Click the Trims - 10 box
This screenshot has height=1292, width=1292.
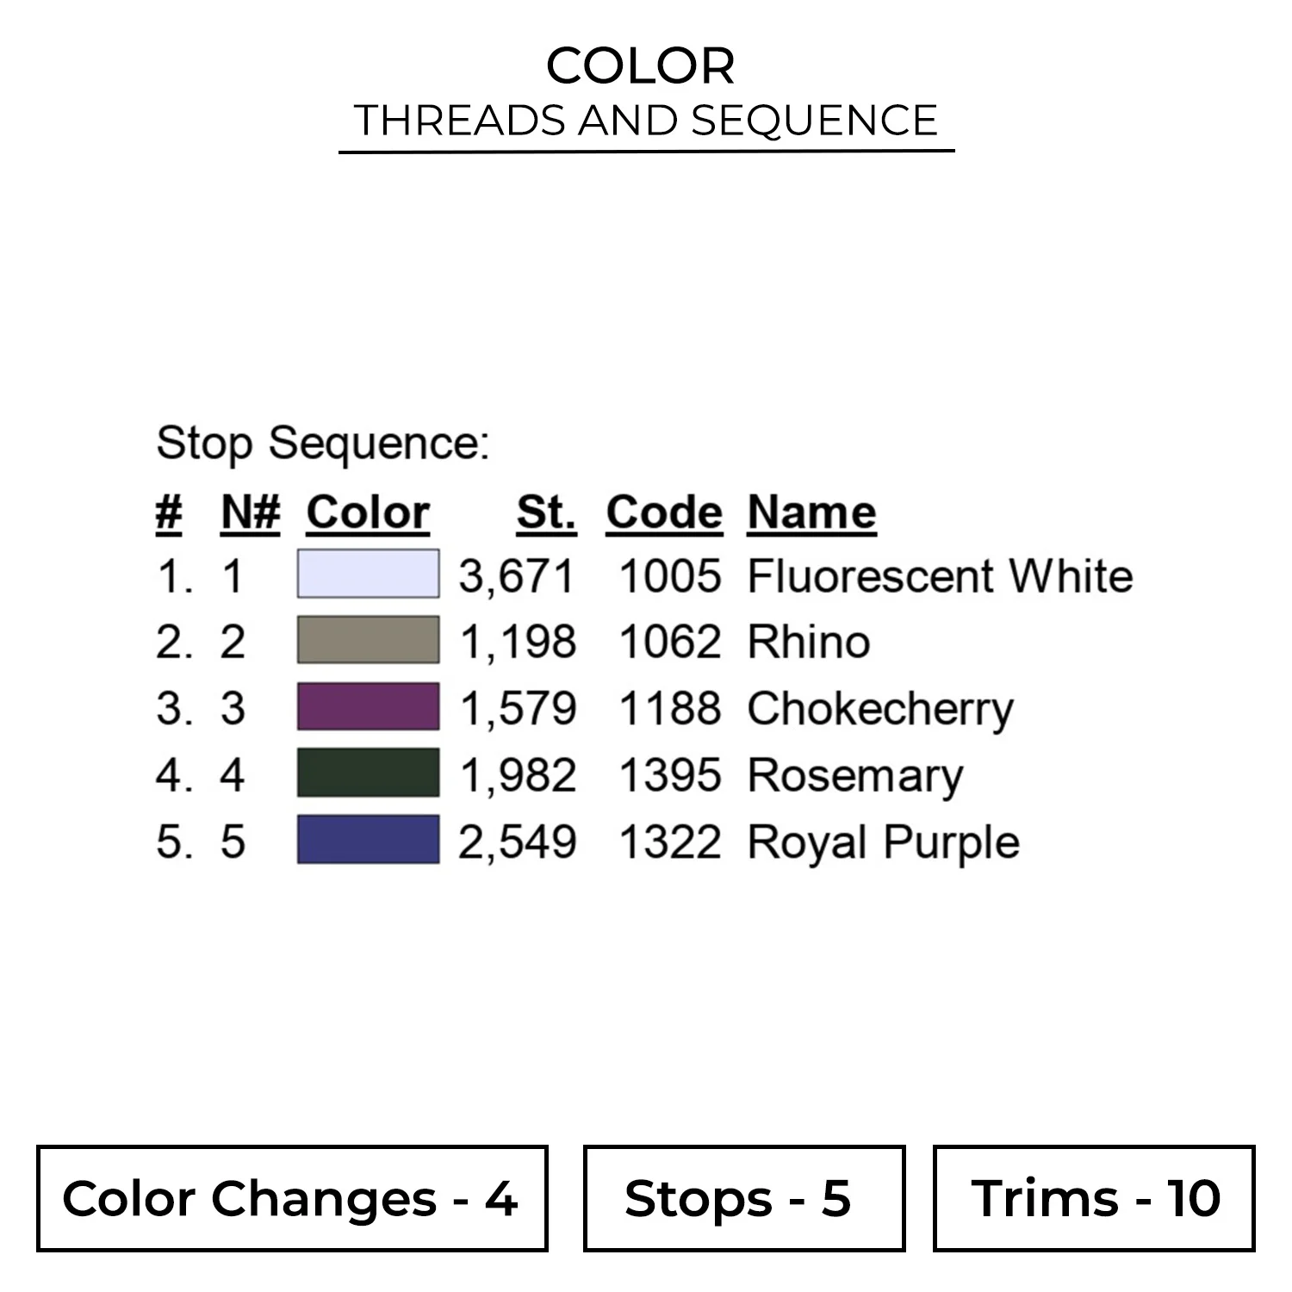[1094, 1198]
